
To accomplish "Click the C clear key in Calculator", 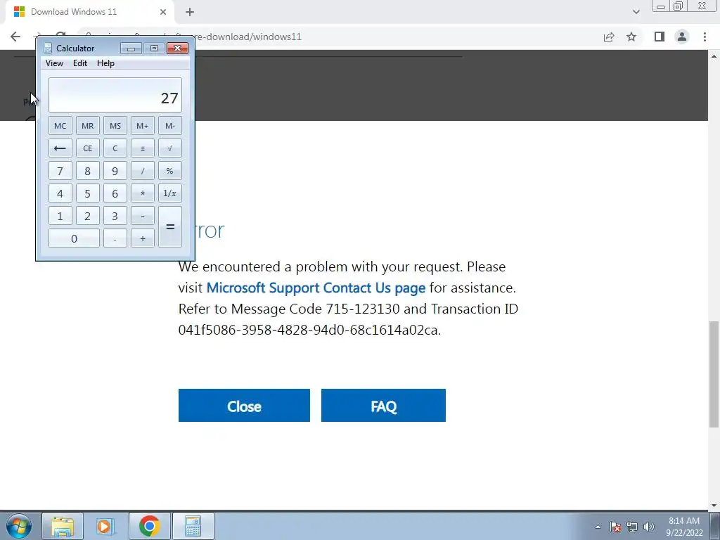I will coord(115,148).
